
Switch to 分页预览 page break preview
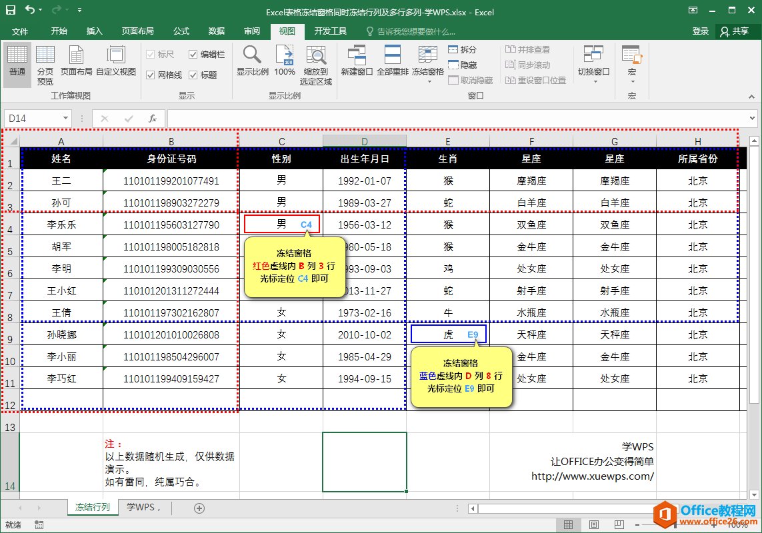pyautogui.click(x=45, y=65)
